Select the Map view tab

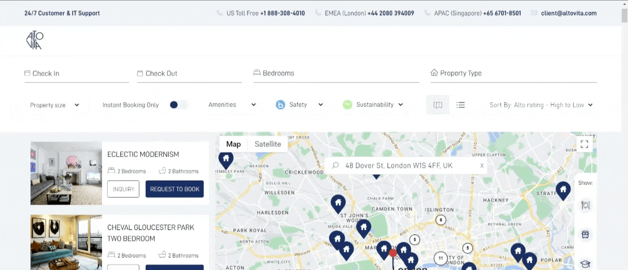234,144
